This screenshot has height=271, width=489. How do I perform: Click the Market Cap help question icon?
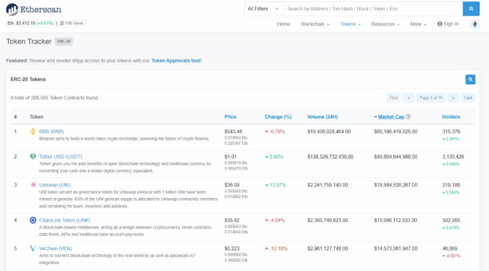[x=408, y=117]
